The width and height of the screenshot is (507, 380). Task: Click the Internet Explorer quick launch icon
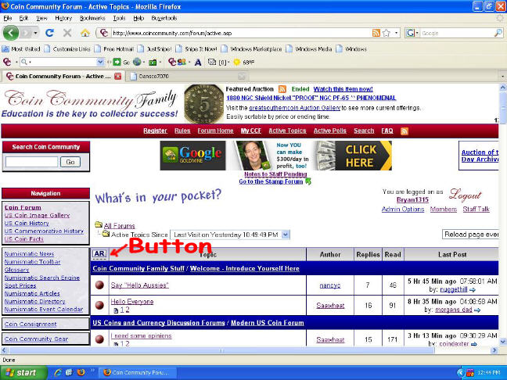58,372
